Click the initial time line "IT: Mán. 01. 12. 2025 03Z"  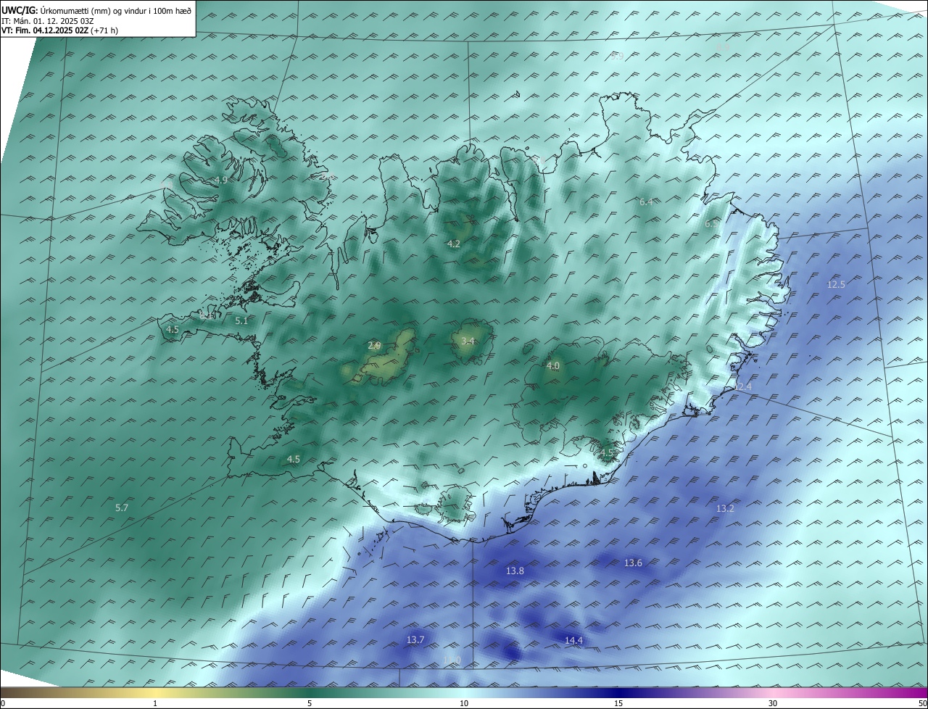coord(47,20)
